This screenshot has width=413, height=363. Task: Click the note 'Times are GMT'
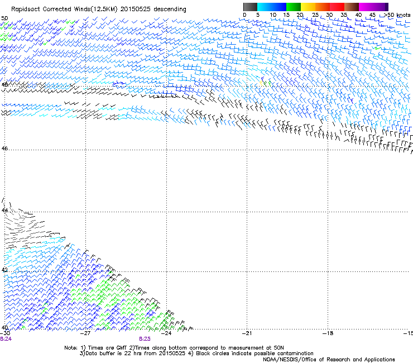coord(108,348)
